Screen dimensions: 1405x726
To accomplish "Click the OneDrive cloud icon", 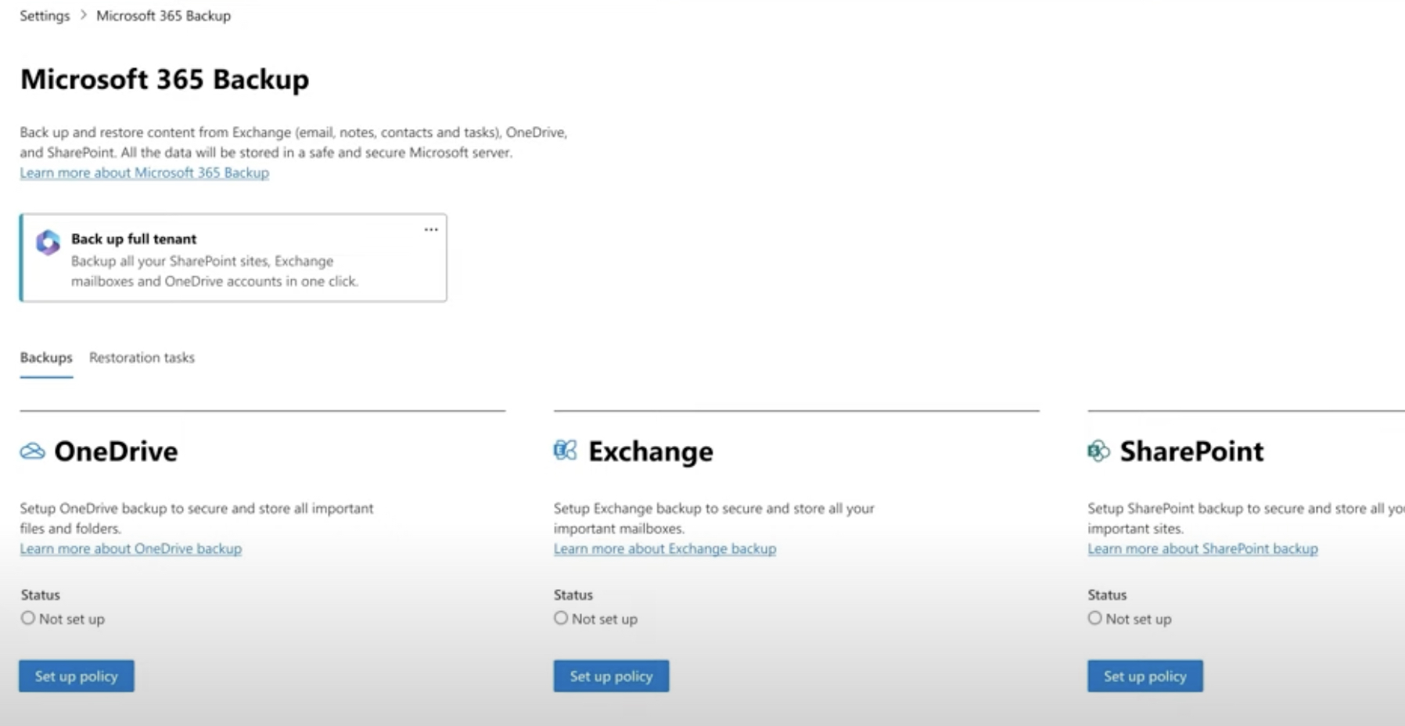I will click(x=32, y=451).
